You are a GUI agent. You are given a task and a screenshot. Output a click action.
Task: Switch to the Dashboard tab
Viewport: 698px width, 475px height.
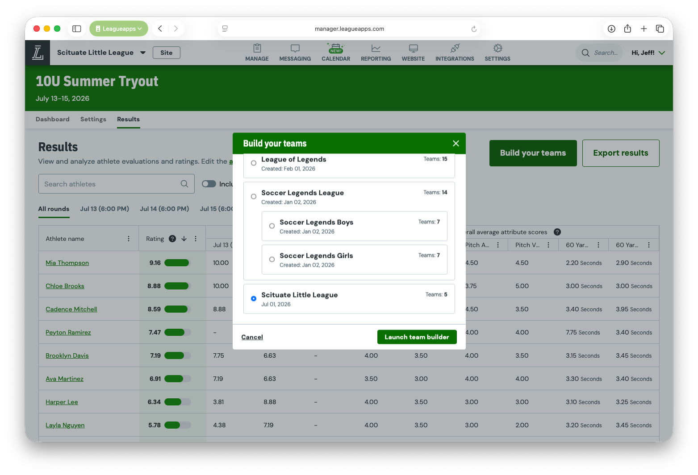pyautogui.click(x=53, y=119)
